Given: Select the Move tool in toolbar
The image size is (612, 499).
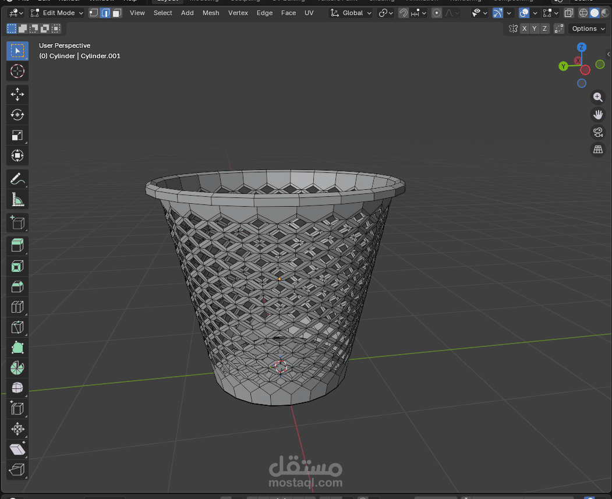Looking at the screenshot, I should [17, 94].
